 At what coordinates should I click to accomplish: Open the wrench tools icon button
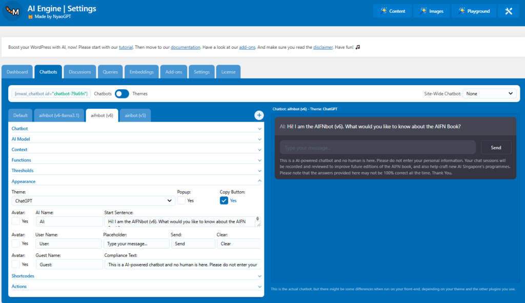point(508,11)
